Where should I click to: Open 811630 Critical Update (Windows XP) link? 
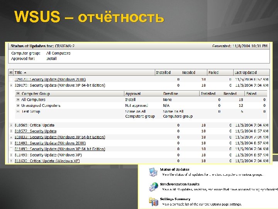click(x=47, y=161)
